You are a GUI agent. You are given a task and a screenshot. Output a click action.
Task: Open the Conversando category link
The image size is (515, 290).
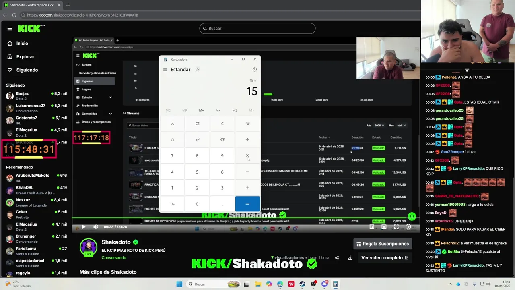click(x=114, y=258)
